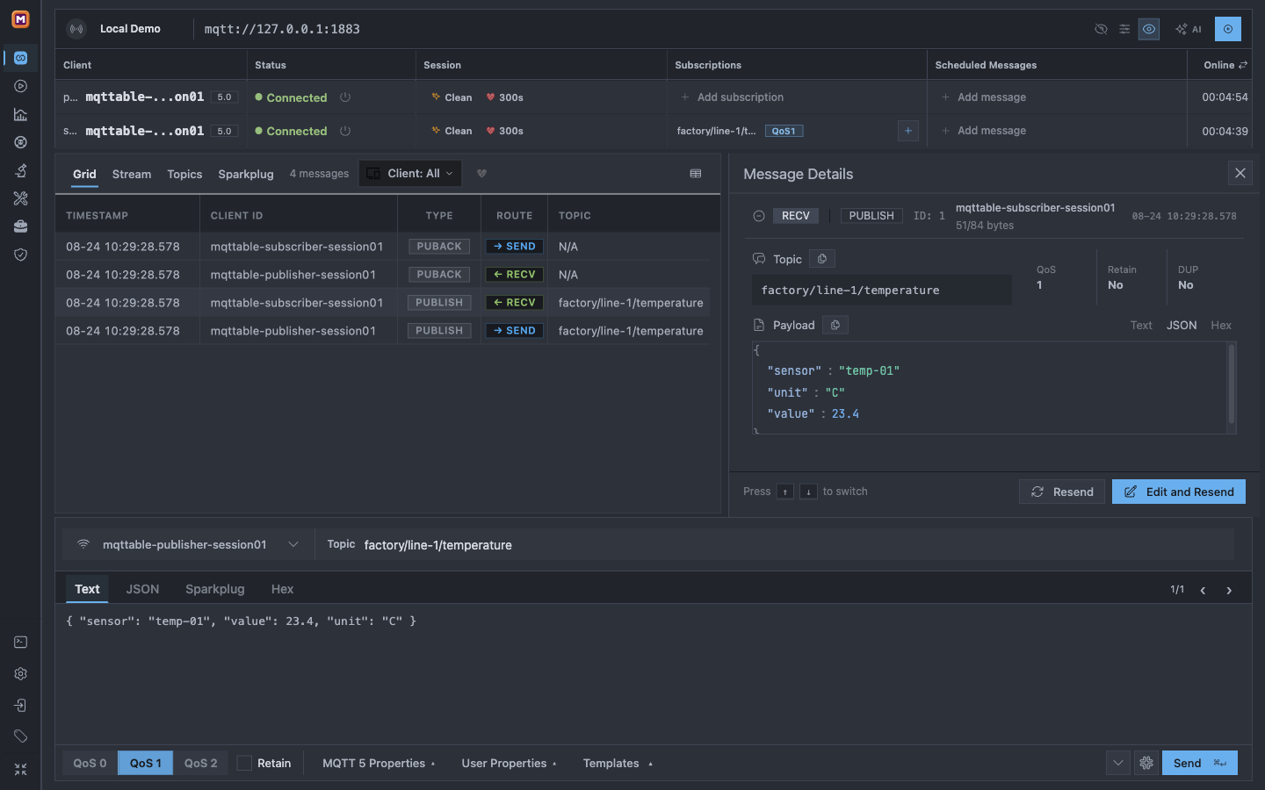This screenshot has height=790, width=1265.
Task: Toggle the crossed-out eye hide option
Action: (x=1101, y=29)
